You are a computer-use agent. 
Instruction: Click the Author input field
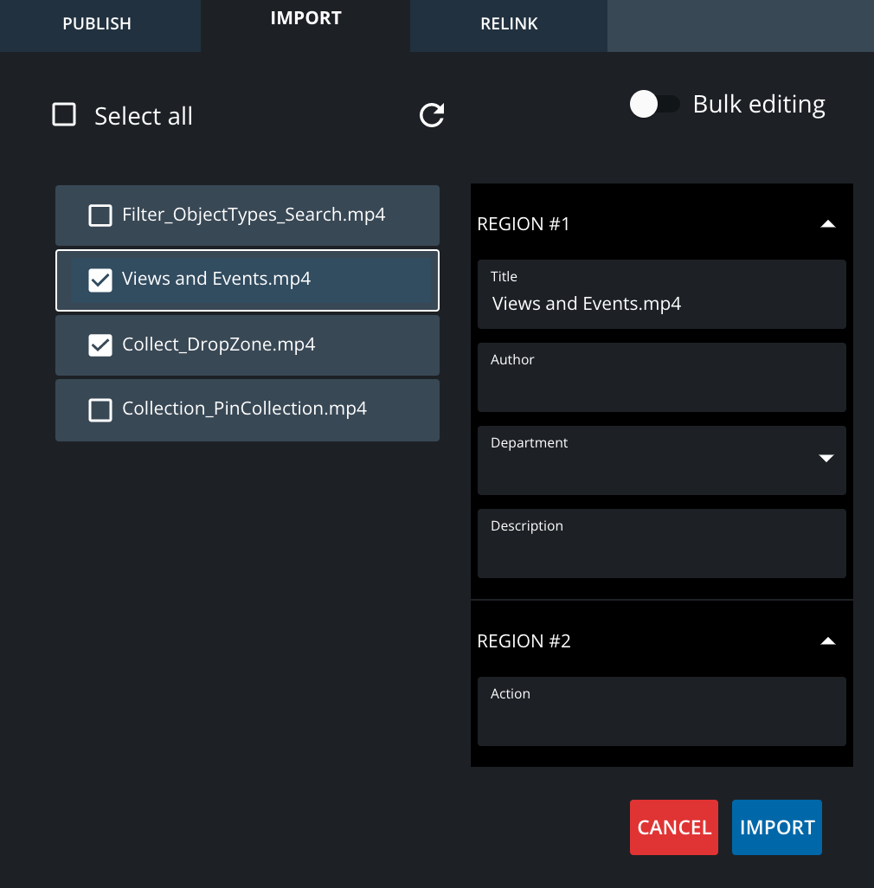[661, 381]
